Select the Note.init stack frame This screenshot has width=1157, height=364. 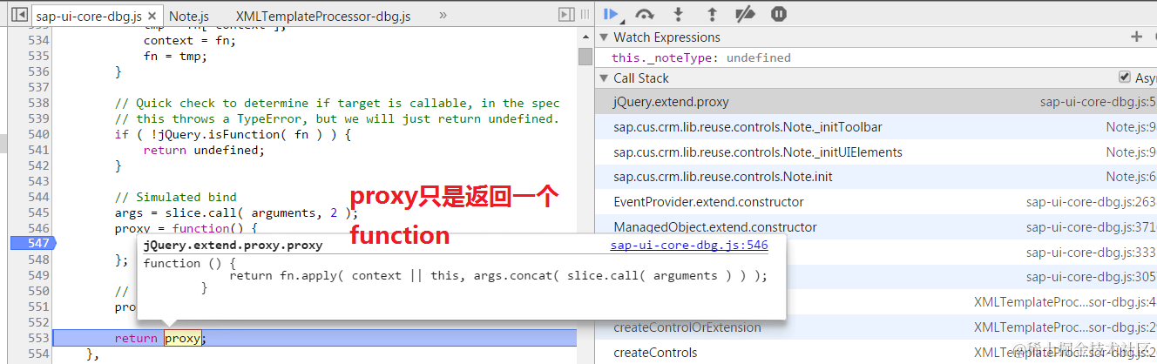(876, 177)
